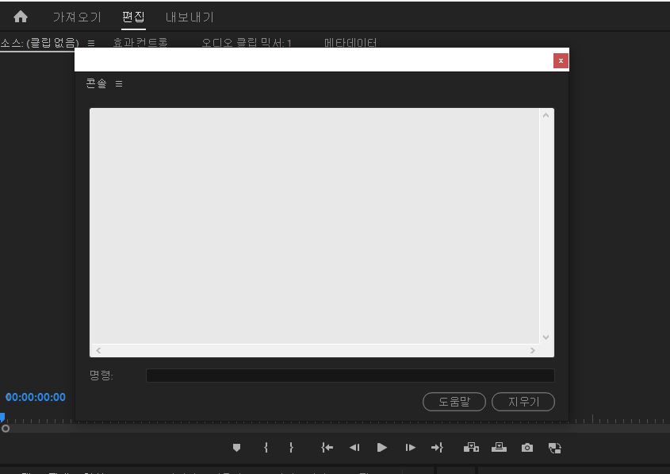Viewport: 670px width, 474px height.
Task: Go to In point icon
Action: (327, 448)
